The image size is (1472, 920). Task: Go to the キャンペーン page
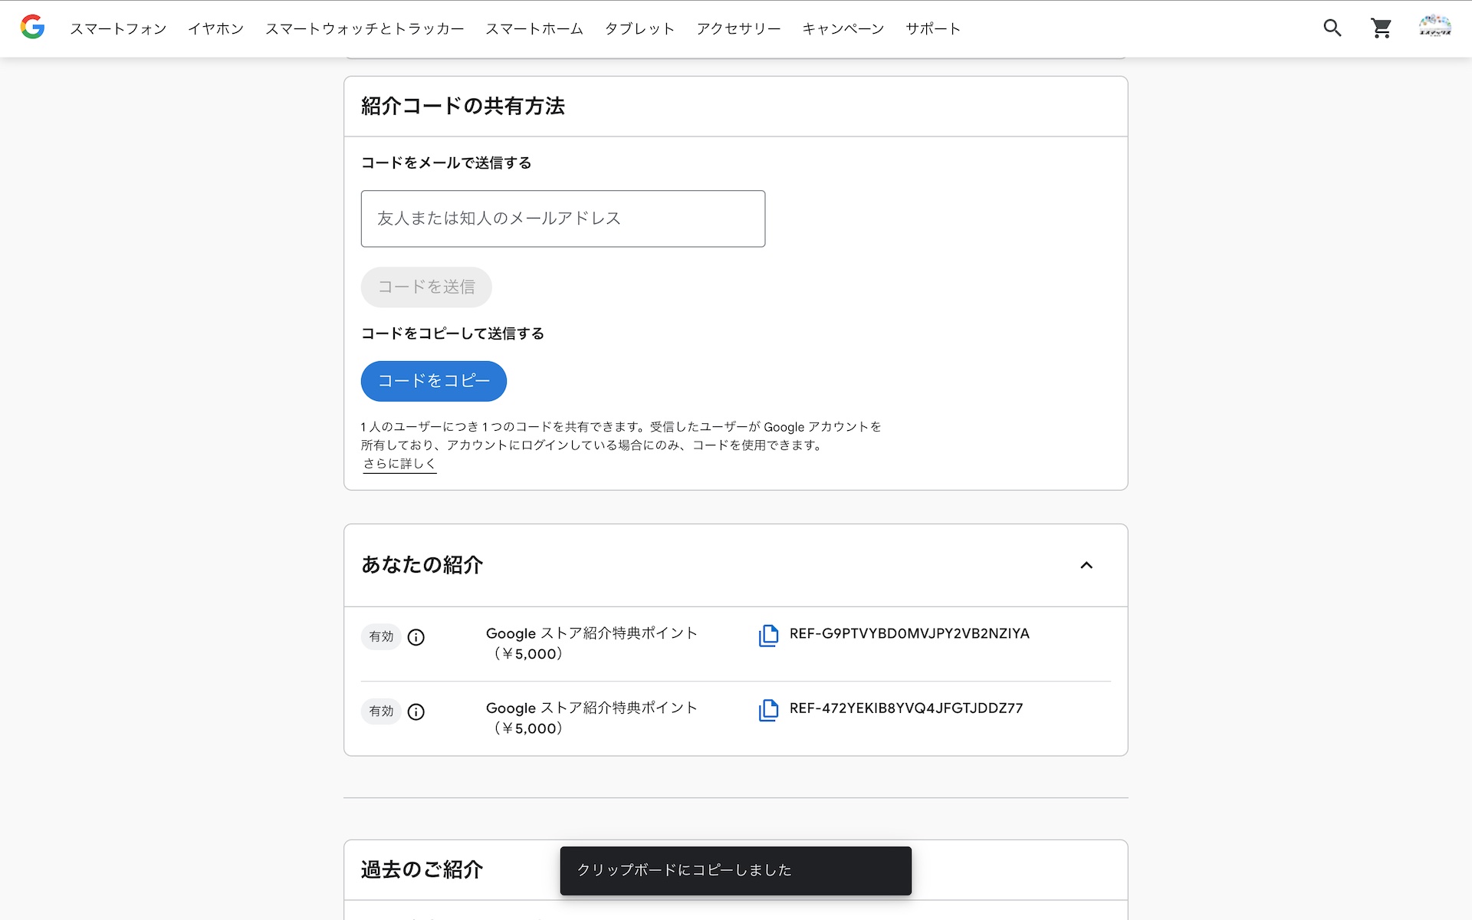pos(843,29)
